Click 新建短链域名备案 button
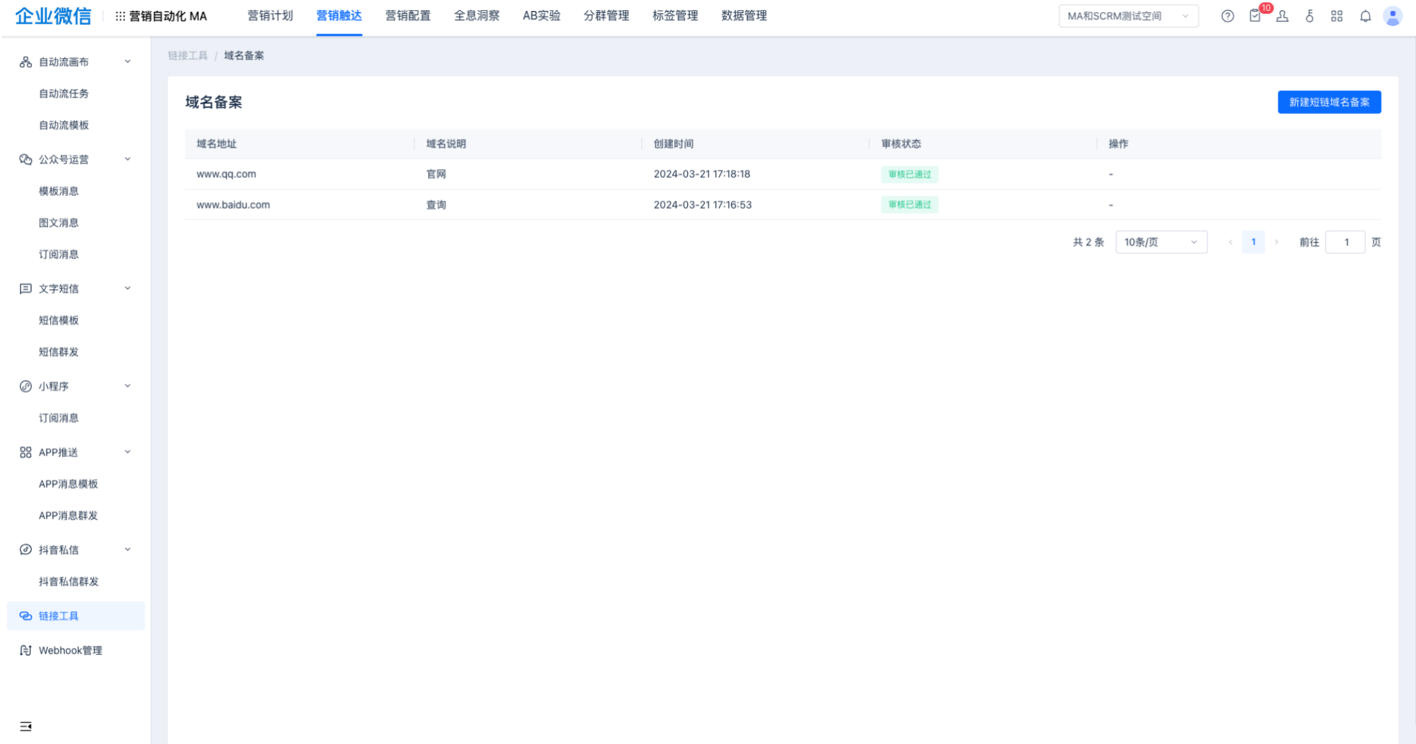The image size is (1416, 744). 1329,102
